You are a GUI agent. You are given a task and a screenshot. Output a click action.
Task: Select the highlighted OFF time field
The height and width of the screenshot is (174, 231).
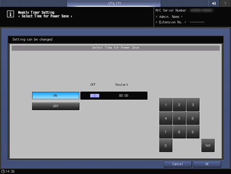click(95, 96)
